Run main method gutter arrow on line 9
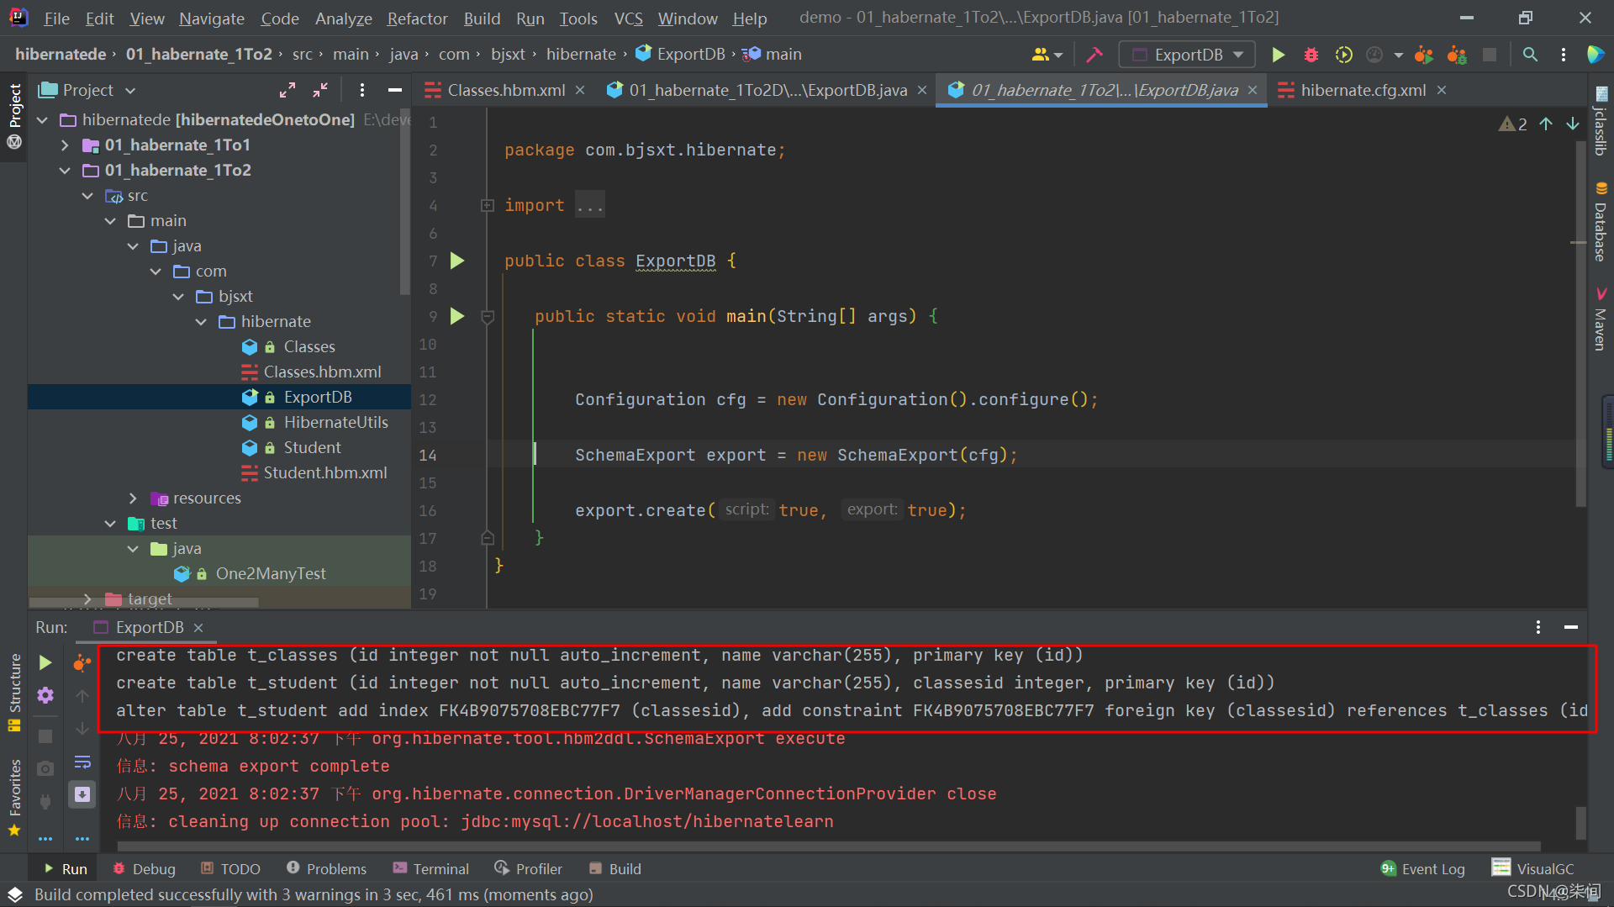Image resolution: width=1614 pixels, height=907 pixels. pyautogui.click(x=457, y=316)
